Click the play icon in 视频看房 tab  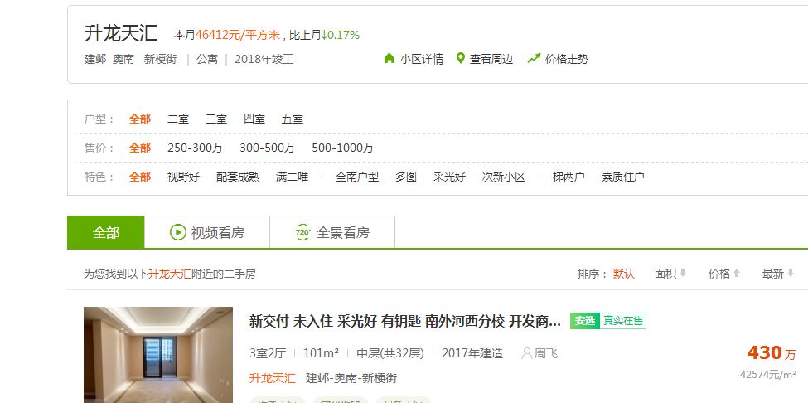[178, 232]
